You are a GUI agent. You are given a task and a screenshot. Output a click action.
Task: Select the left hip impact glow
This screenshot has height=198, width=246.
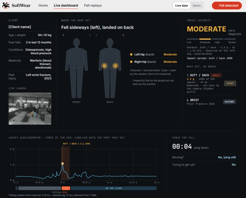[104, 66]
